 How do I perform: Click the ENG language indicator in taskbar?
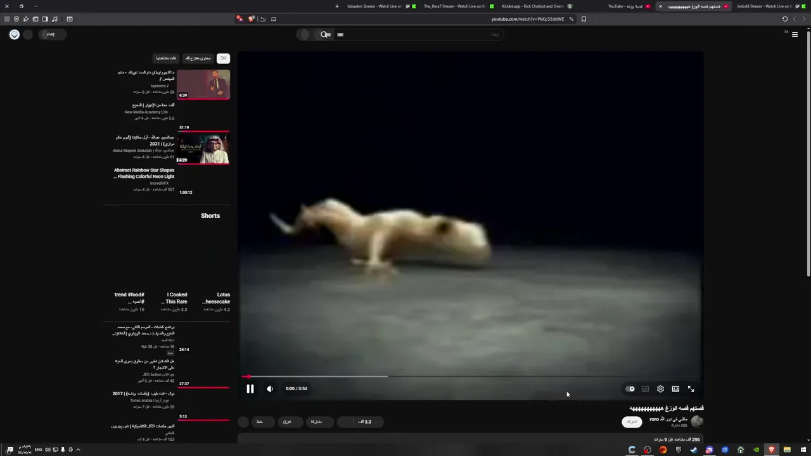[38, 450]
